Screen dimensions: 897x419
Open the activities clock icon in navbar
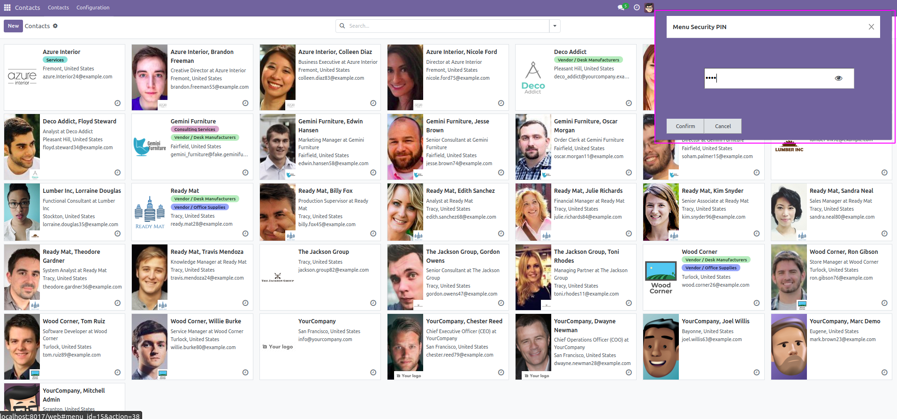click(637, 8)
